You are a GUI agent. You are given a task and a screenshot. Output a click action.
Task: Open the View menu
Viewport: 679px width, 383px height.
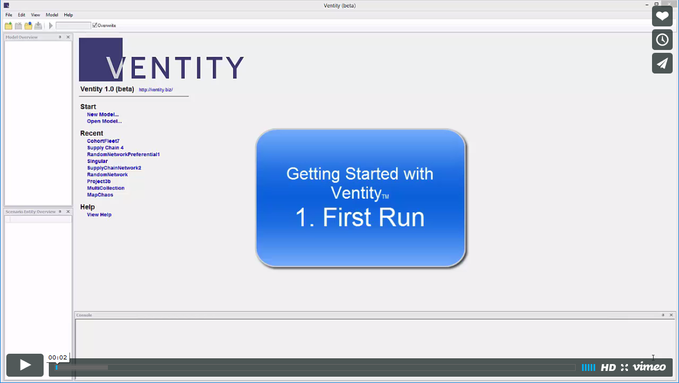(x=36, y=15)
